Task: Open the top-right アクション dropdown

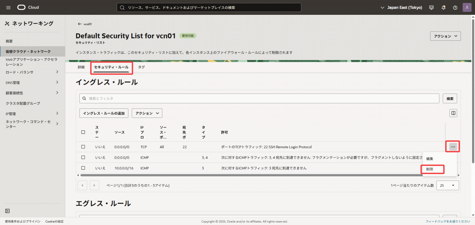Action: (445, 36)
